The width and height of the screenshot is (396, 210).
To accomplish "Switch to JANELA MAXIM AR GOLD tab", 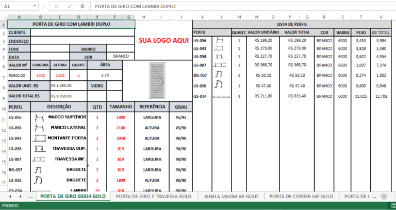I will point(231,197).
